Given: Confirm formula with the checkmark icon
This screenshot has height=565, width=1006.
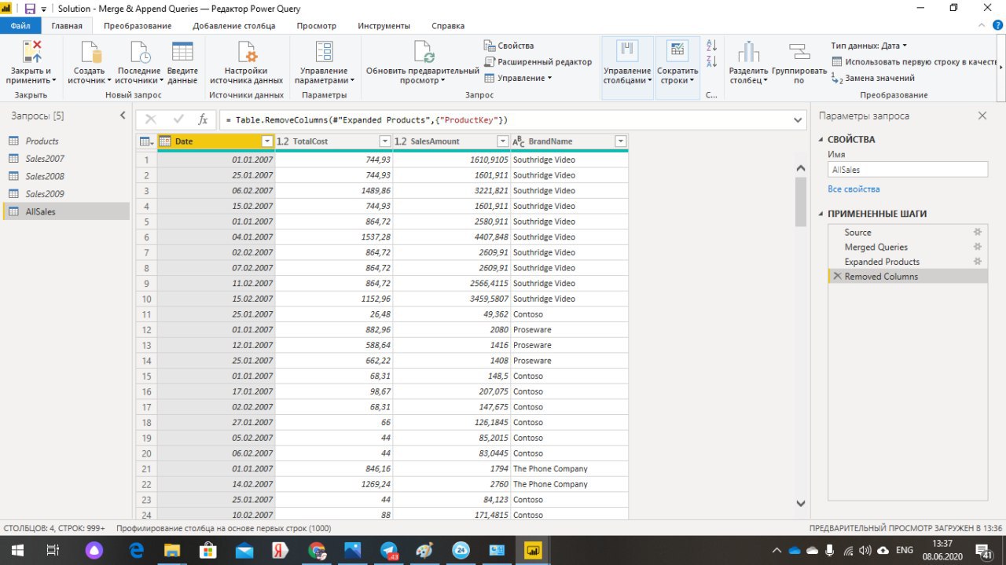Looking at the screenshot, I should (178, 119).
